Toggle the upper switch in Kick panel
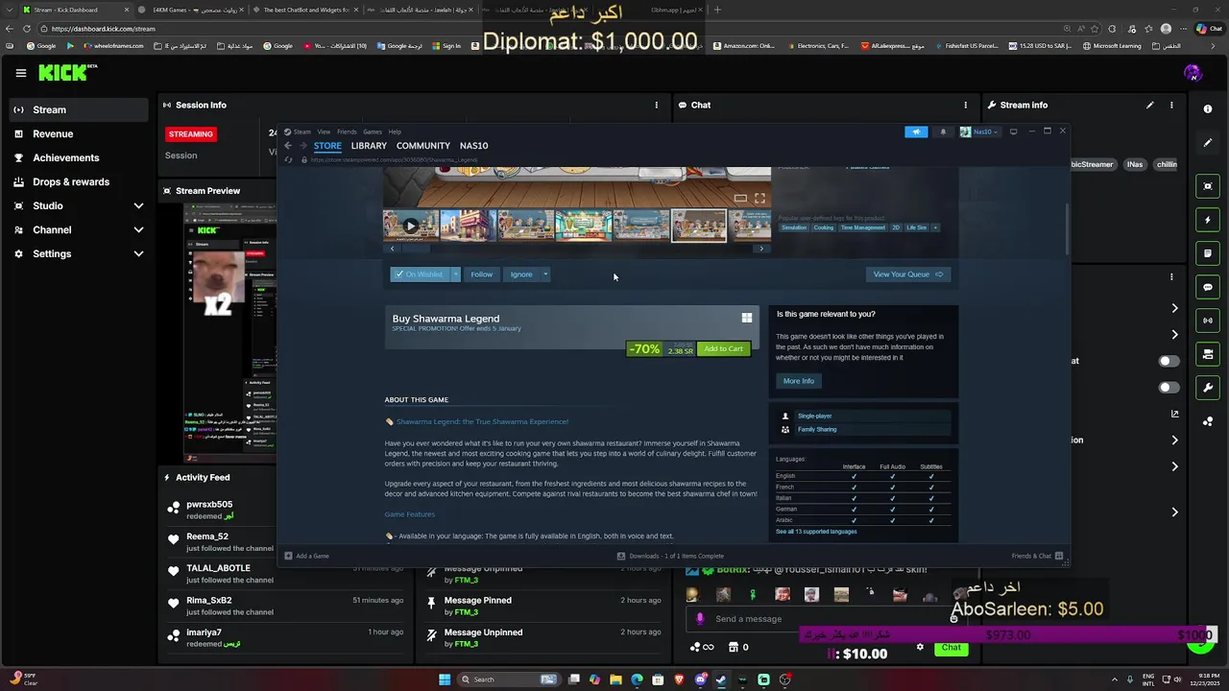The image size is (1229, 691). tap(1169, 361)
